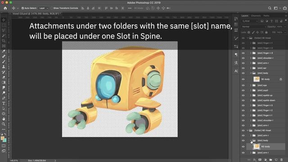The height and width of the screenshot is (162, 288).
Task: Hide the NE-body layer
Action: click(243, 147)
